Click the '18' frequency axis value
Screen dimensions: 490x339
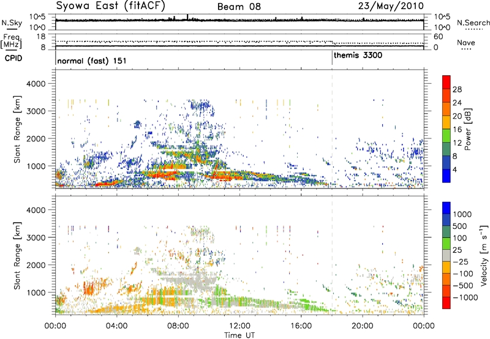point(41,37)
